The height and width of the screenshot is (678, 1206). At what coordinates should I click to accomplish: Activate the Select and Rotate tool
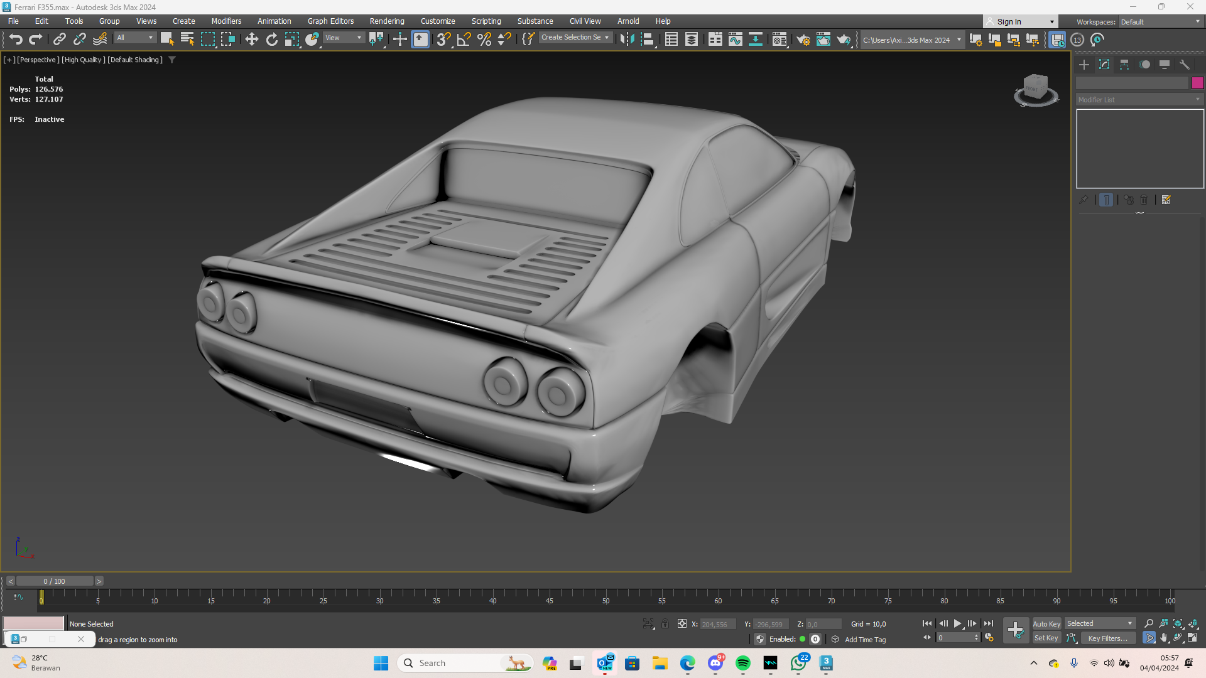click(x=271, y=40)
